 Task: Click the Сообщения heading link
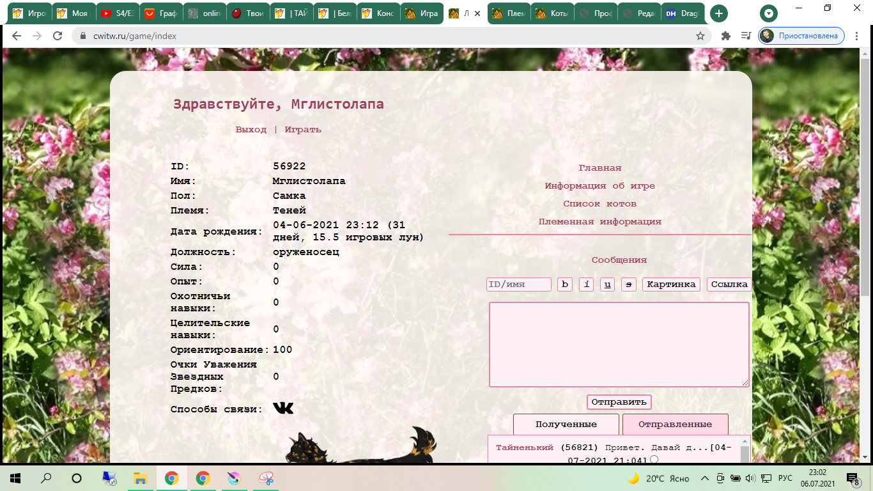[619, 260]
